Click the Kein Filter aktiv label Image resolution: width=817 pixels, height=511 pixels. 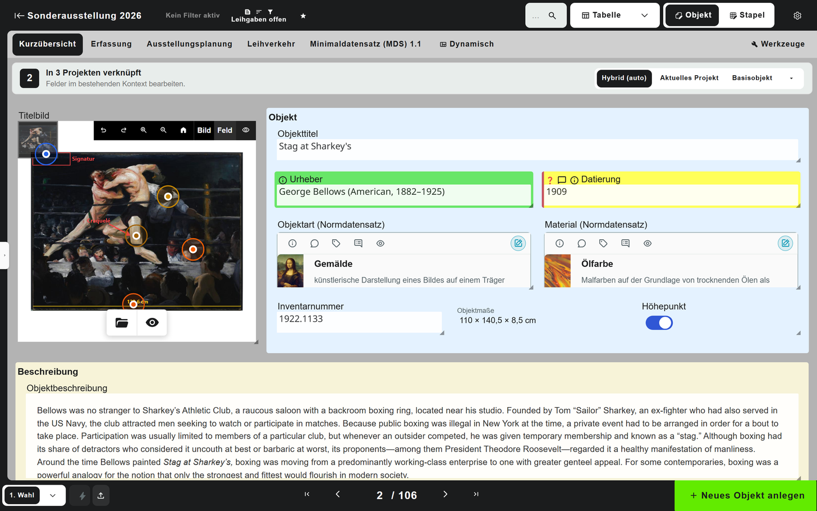(192, 16)
